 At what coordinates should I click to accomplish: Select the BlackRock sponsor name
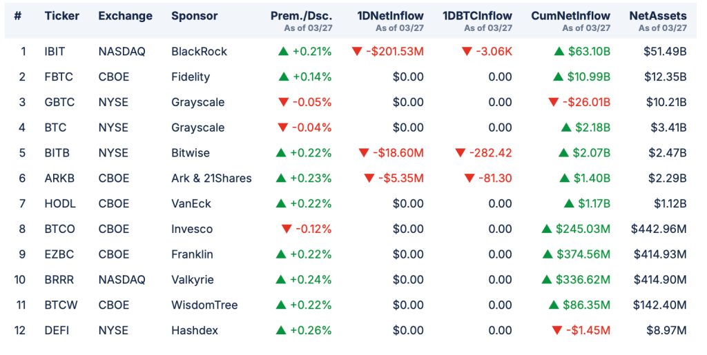199,51
